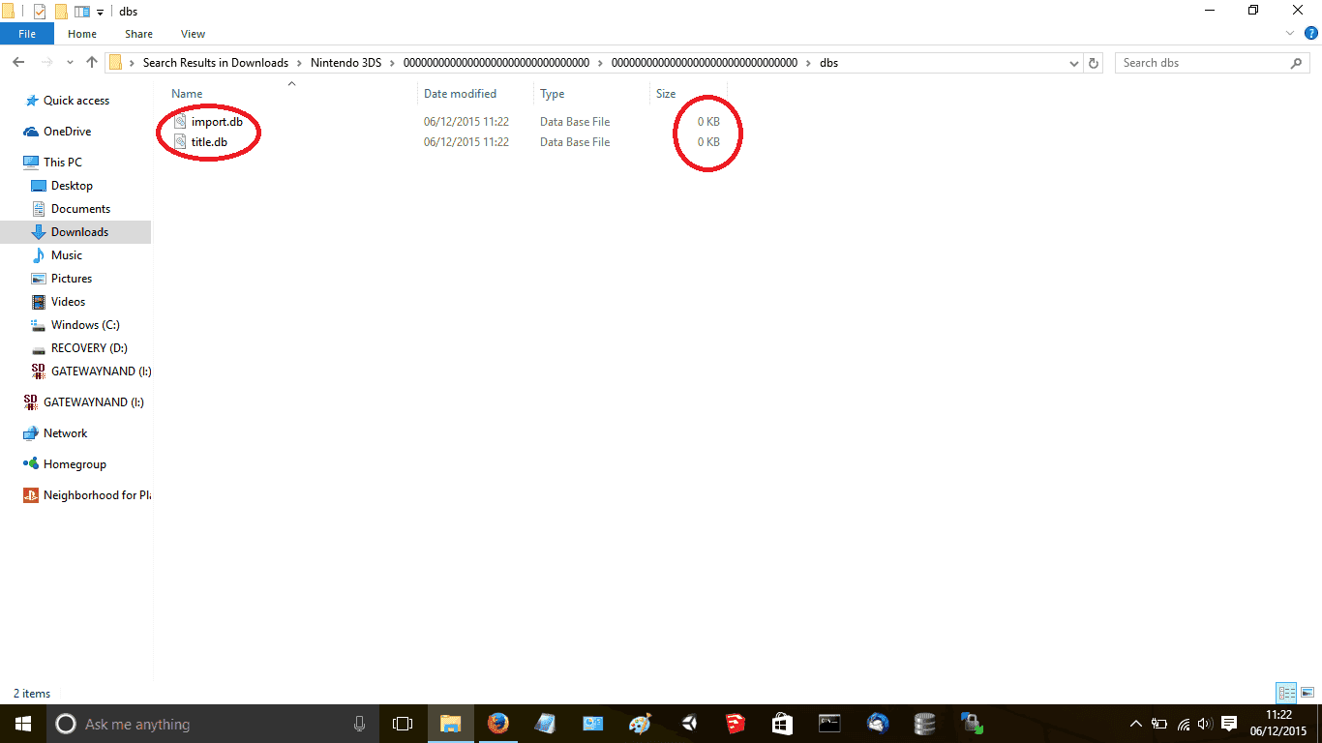Open Network in the navigation pane
This screenshot has width=1322, height=743.
click(65, 433)
